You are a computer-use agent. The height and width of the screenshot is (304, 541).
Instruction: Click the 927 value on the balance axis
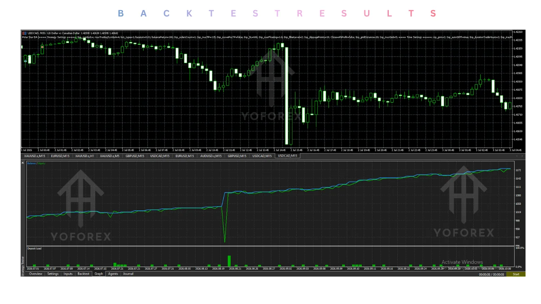[518, 238]
